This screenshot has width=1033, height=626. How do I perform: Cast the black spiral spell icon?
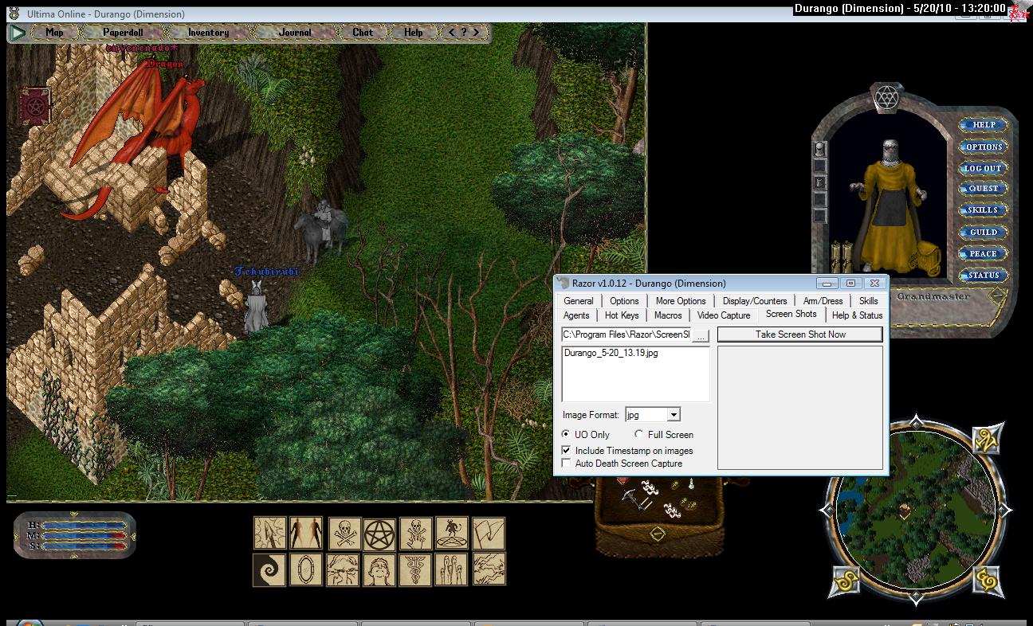click(270, 569)
